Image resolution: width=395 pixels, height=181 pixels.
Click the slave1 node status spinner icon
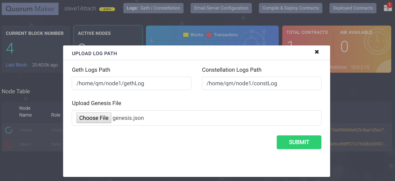pyautogui.click(x=9, y=144)
